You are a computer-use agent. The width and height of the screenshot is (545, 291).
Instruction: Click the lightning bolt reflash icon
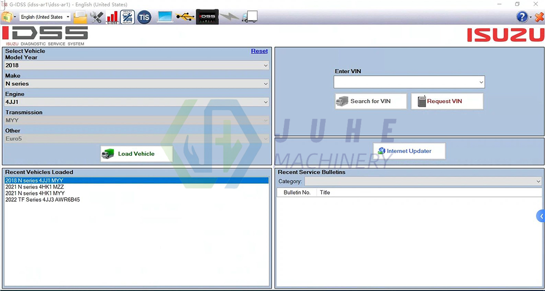(x=229, y=17)
